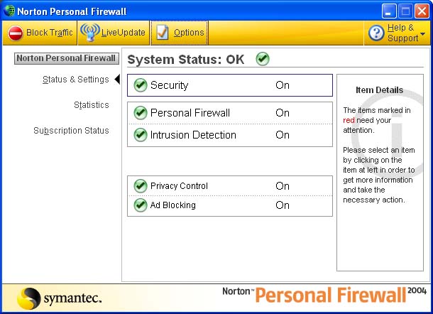This screenshot has height=314, width=433.
Task: Open Status & Settings in the sidebar
Action: pyautogui.click(x=75, y=80)
